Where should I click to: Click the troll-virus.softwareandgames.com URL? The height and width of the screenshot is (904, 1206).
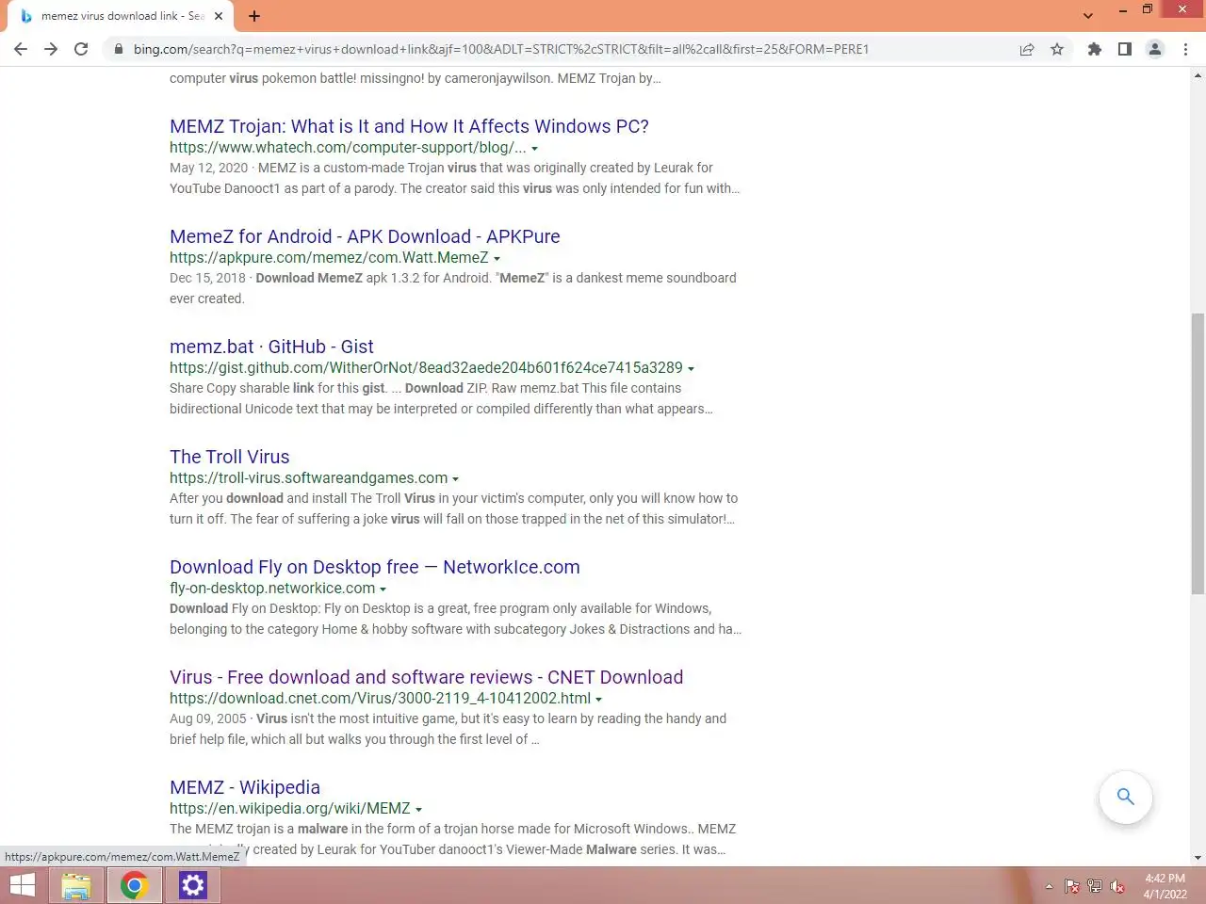(308, 478)
